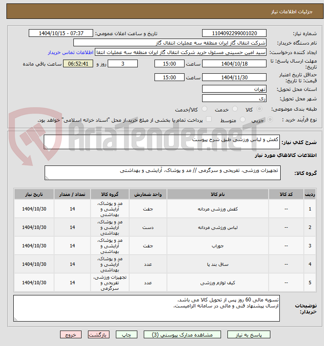Click the unit cell جفت in row 1
The width and height of the screenshot is (324, 346).
tap(148, 209)
